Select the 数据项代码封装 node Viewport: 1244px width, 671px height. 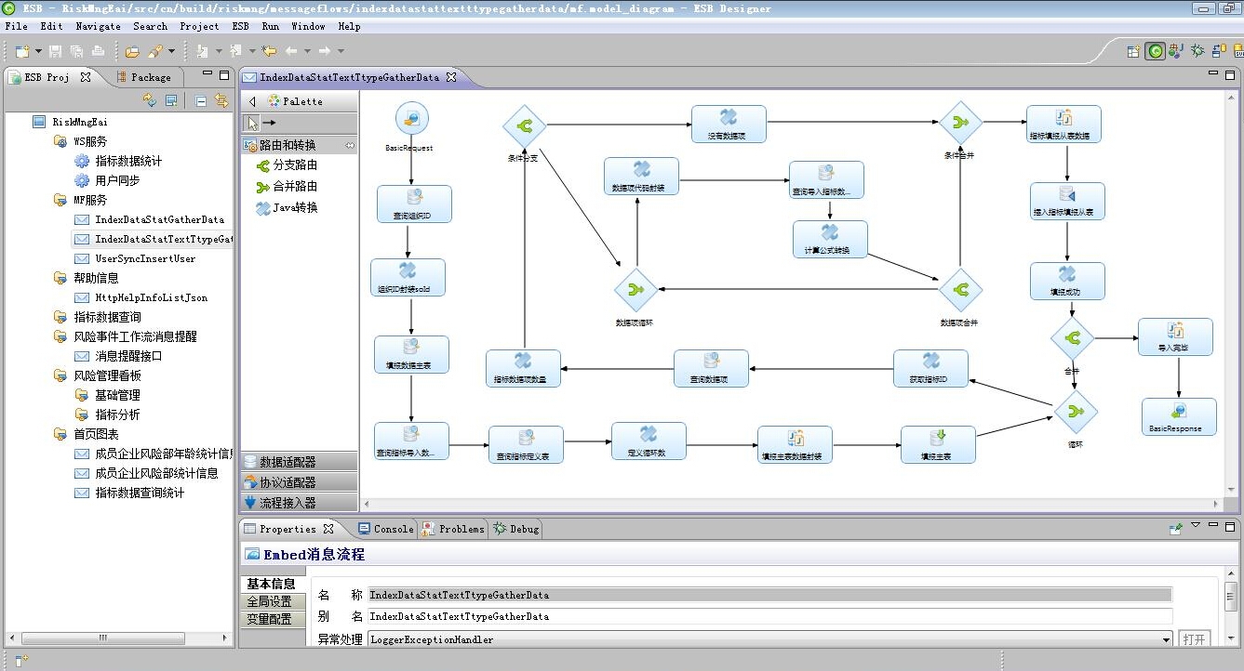click(641, 176)
